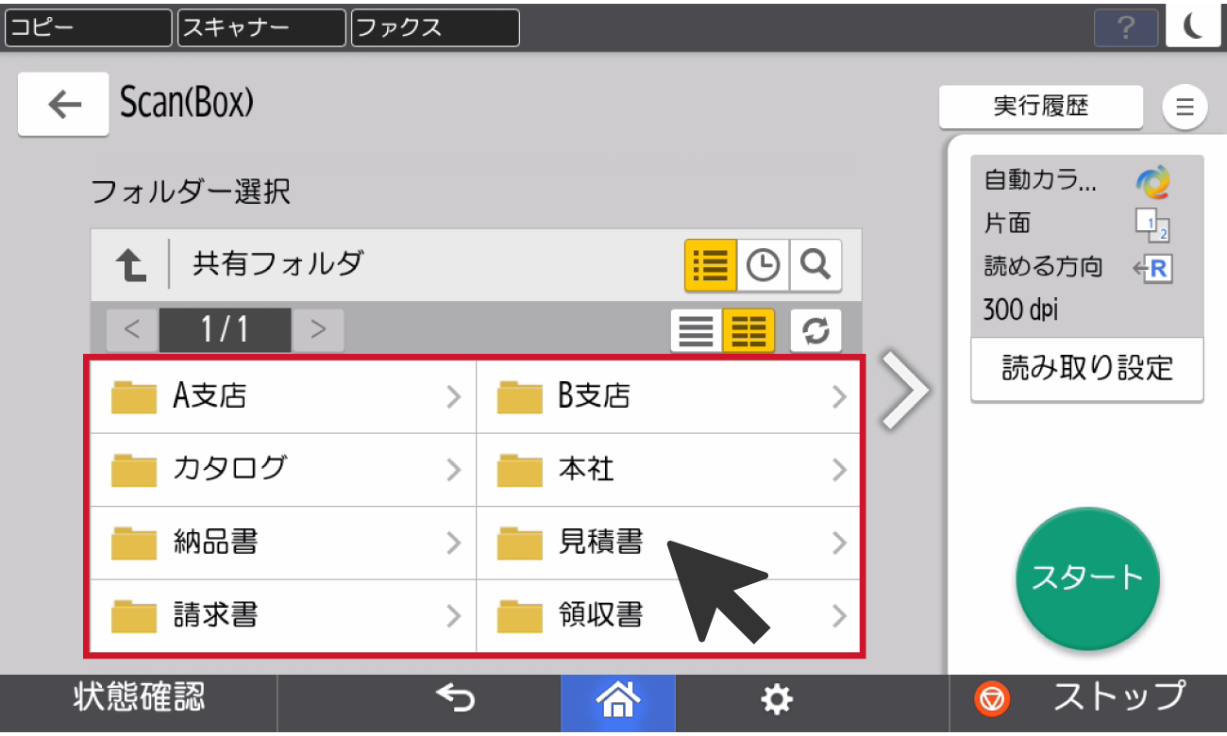The width and height of the screenshot is (1227, 736).
Task: Go to next page of folders
Action: (x=318, y=330)
